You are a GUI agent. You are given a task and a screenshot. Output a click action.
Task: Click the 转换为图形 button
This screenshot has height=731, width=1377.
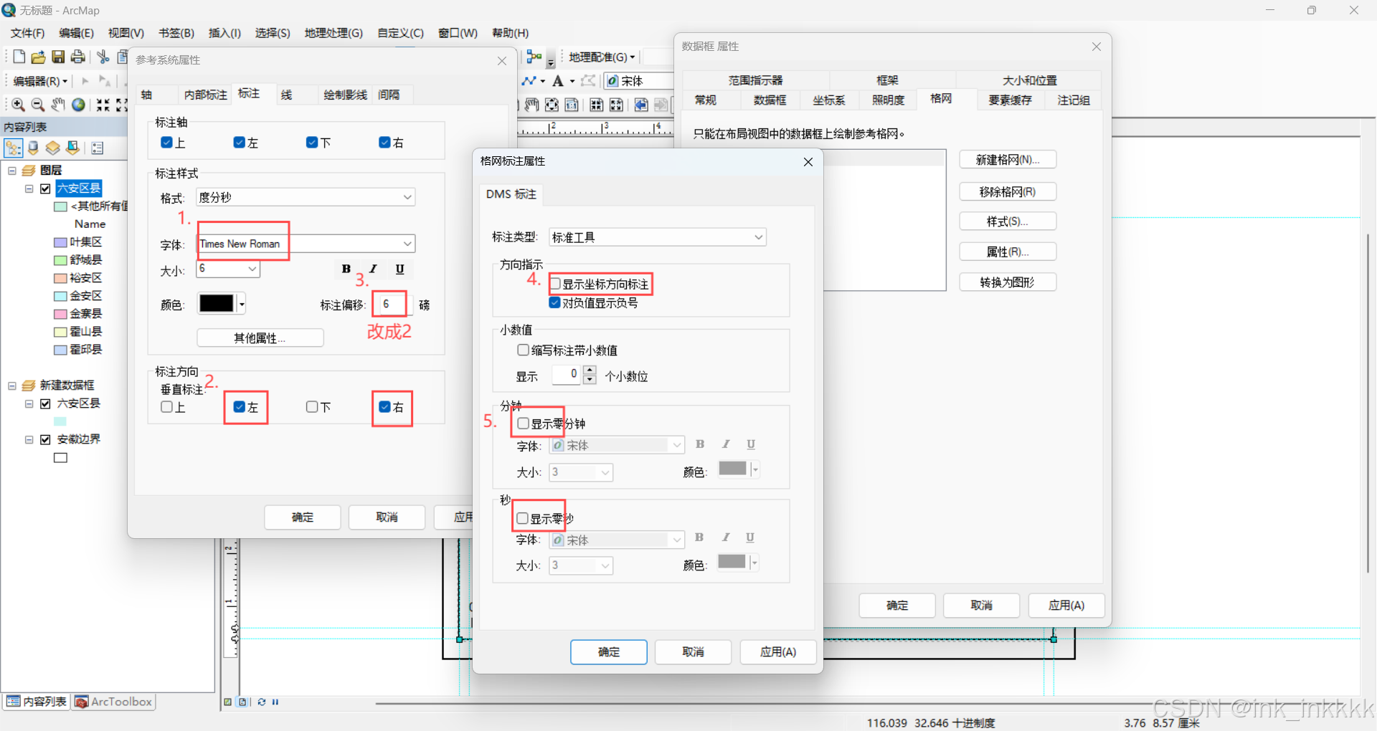tap(1008, 282)
